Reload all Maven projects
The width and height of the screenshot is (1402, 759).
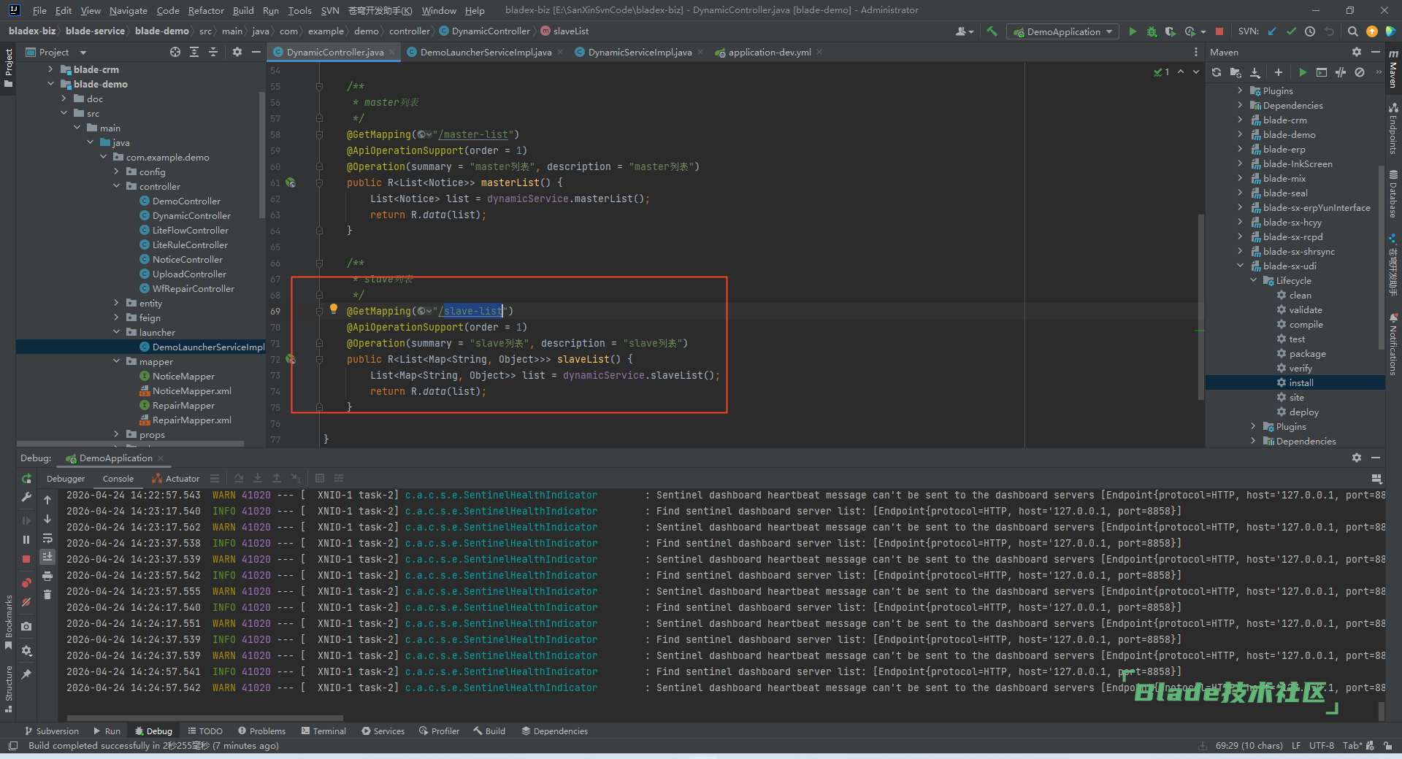(1217, 72)
